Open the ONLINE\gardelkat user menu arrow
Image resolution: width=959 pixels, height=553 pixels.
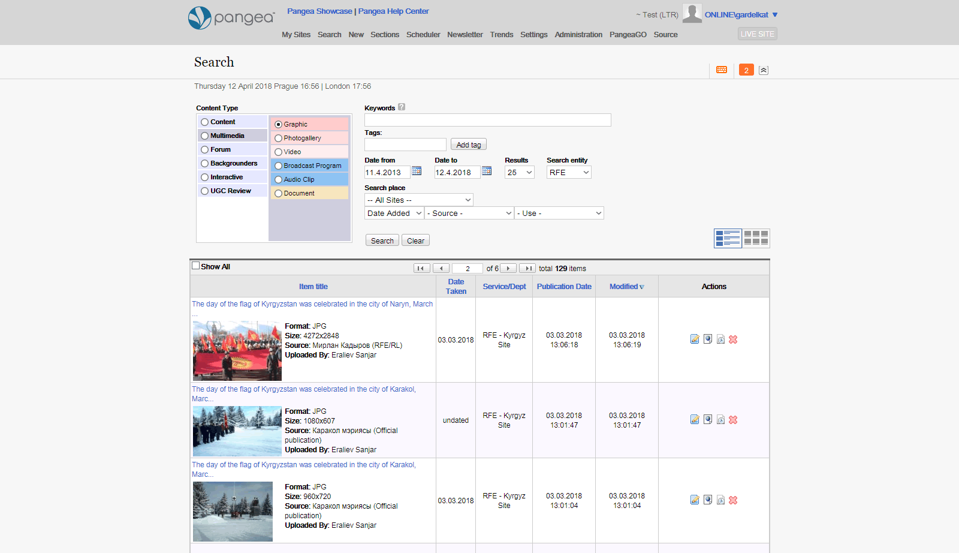coord(775,15)
